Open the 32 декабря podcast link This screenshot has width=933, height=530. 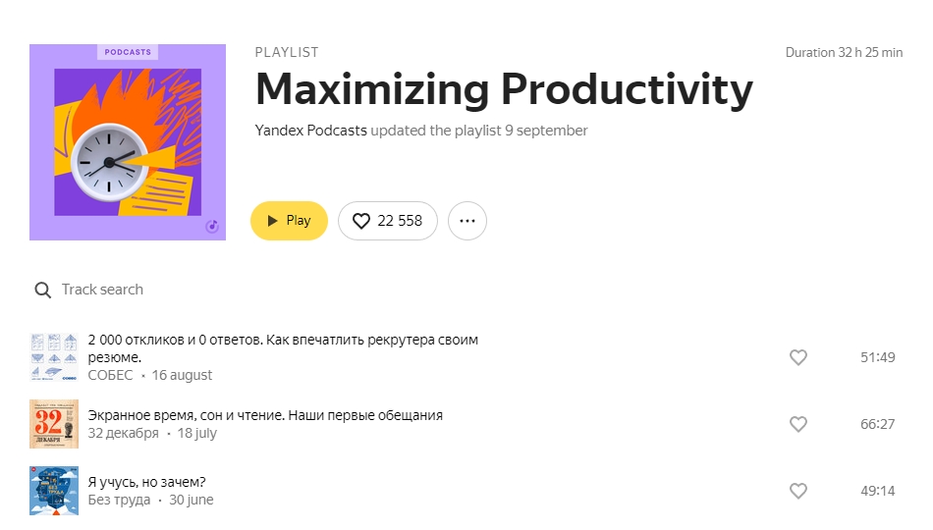[123, 433]
